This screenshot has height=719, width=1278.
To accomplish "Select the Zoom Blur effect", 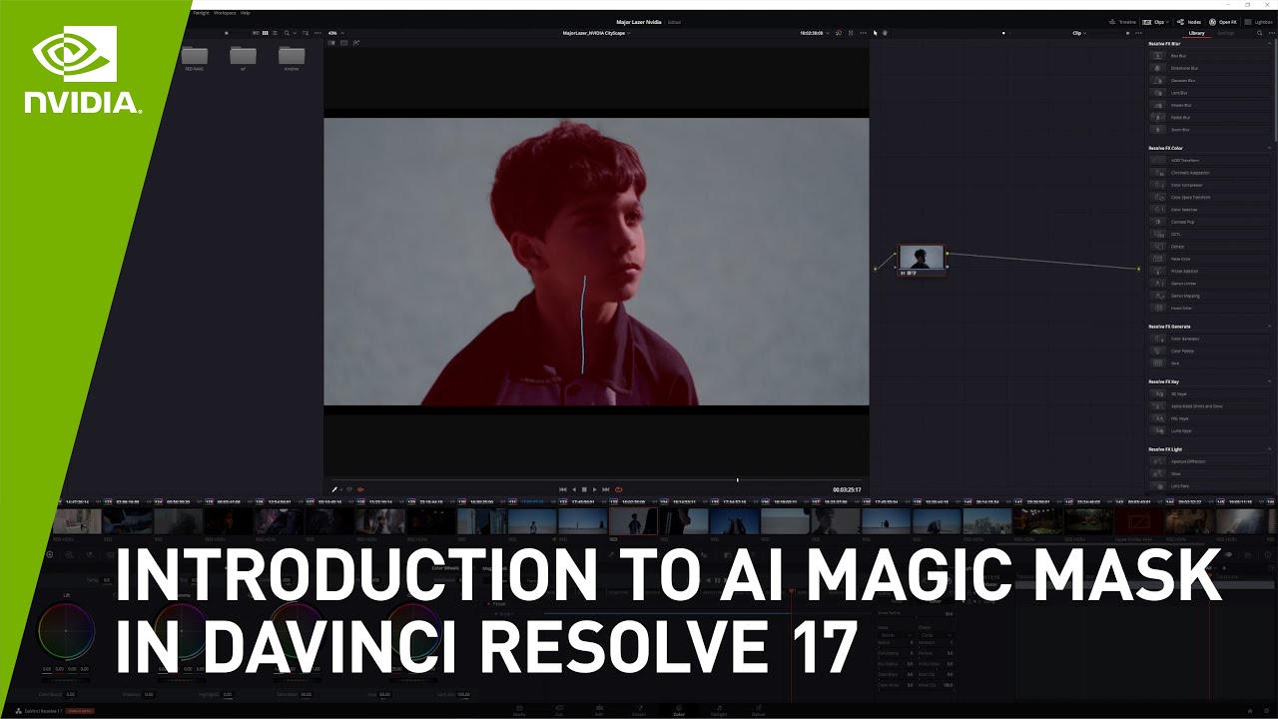I will coord(1209,130).
